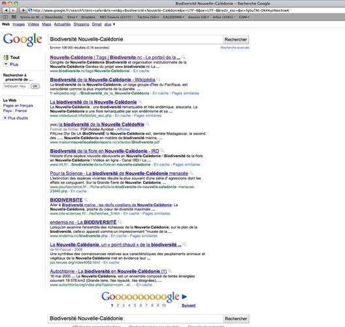Switch to the Images search tab
Image resolution: width=345 pixels, height=327 pixels.
pyautogui.click(x=18, y=24)
